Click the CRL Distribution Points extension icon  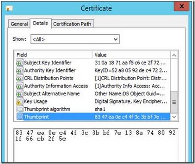coord(20,78)
